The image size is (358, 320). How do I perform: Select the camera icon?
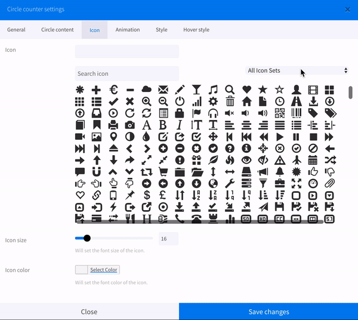pyautogui.click(x=129, y=125)
